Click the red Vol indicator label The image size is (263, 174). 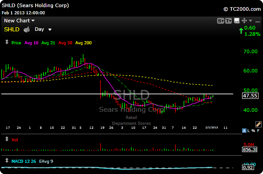pyautogui.click(x=15, y=140)
